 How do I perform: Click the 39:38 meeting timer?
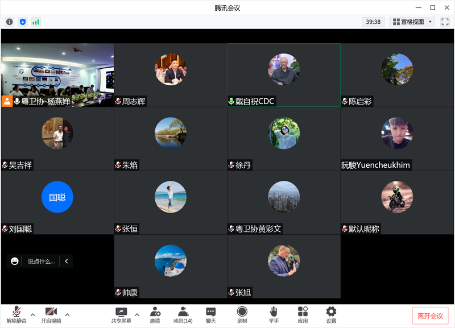(x=373, y=22)
